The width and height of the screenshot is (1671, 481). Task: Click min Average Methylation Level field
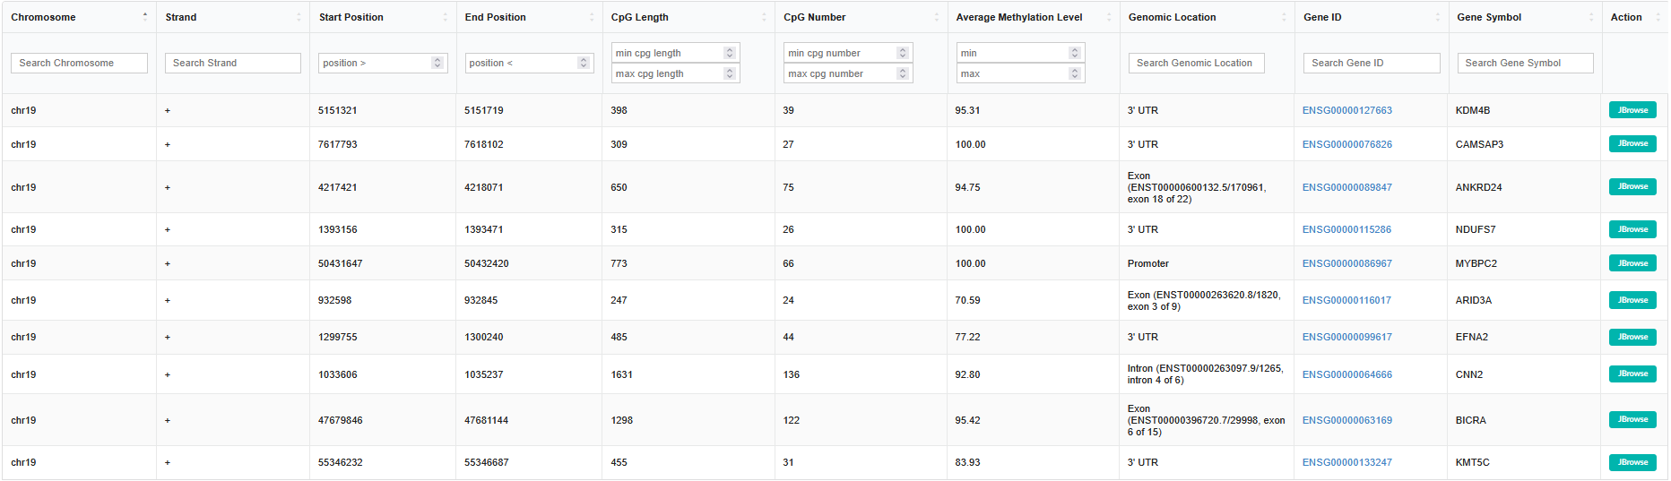pos(1012,53)
